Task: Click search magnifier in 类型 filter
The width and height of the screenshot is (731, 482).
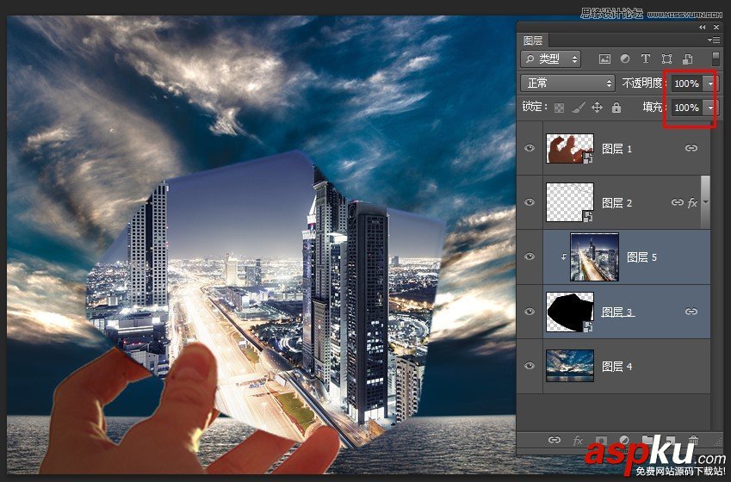Action: [x=530, y=59]
